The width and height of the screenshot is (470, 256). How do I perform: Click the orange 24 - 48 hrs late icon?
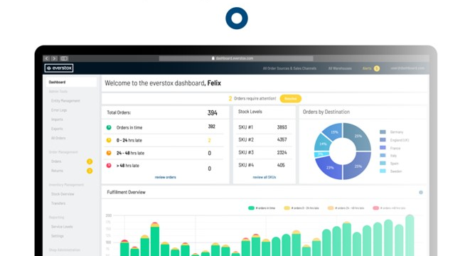(x=109, y=153)
